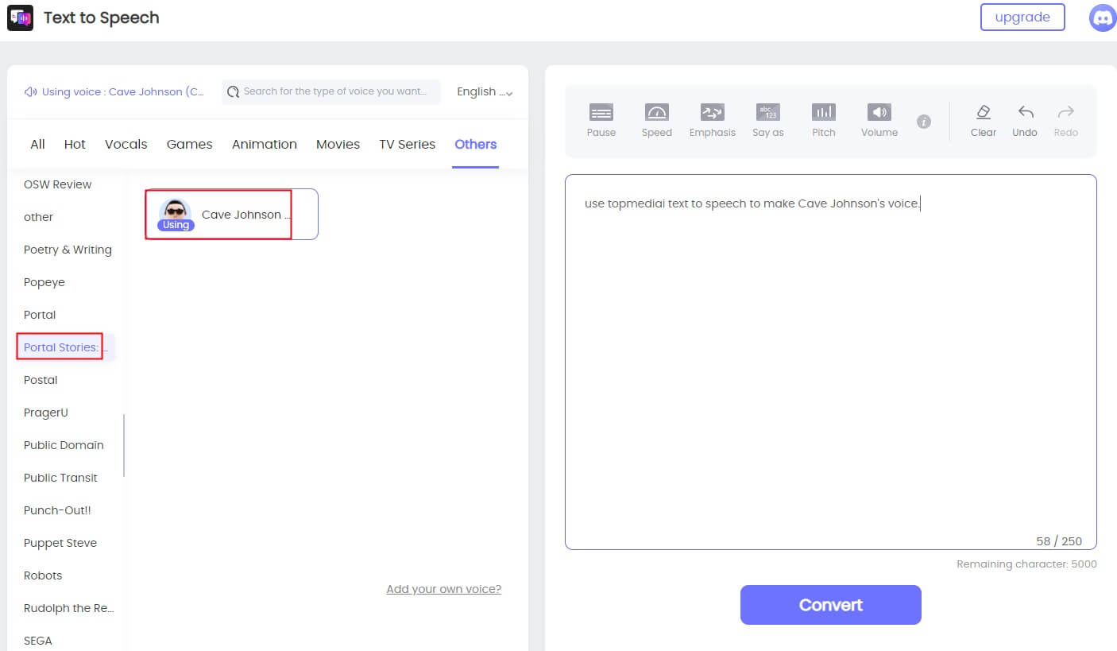Focus the voice search field
The width and height of the screenshot is (1117, 651).
tap(331, 91)
